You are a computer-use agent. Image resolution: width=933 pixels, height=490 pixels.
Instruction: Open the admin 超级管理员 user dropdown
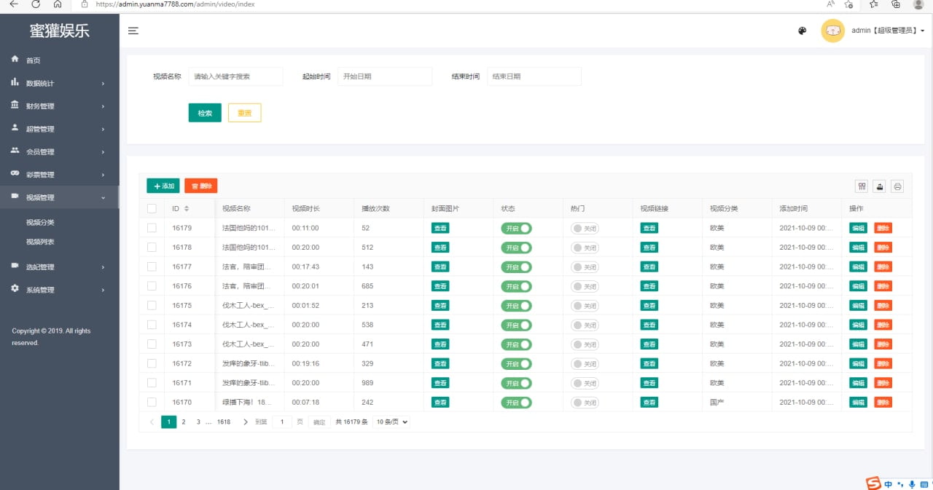coord(888,31)
